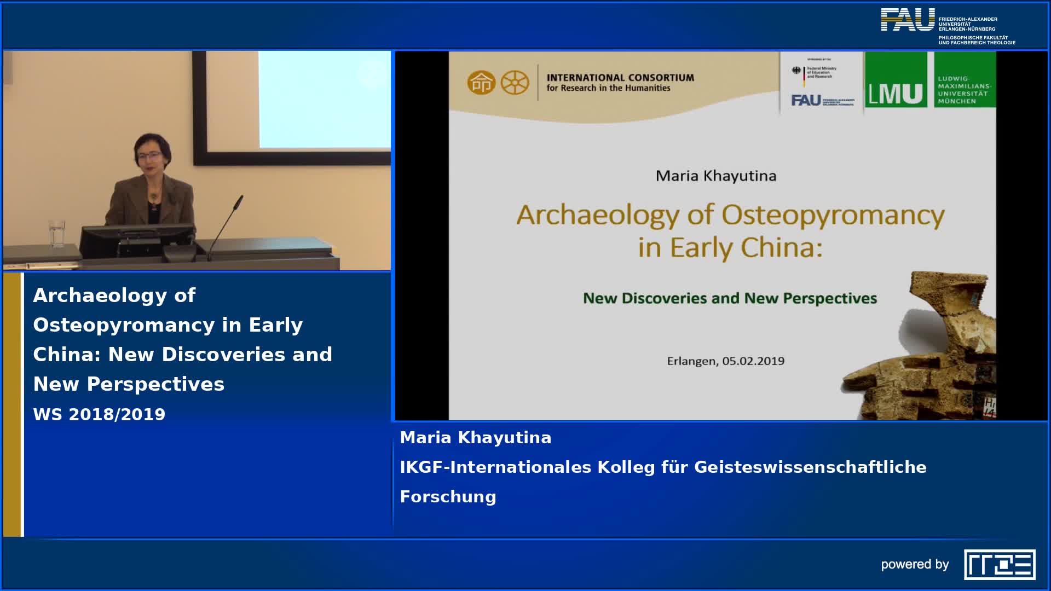Click the lecture title in left panel

tap(182, 339)
